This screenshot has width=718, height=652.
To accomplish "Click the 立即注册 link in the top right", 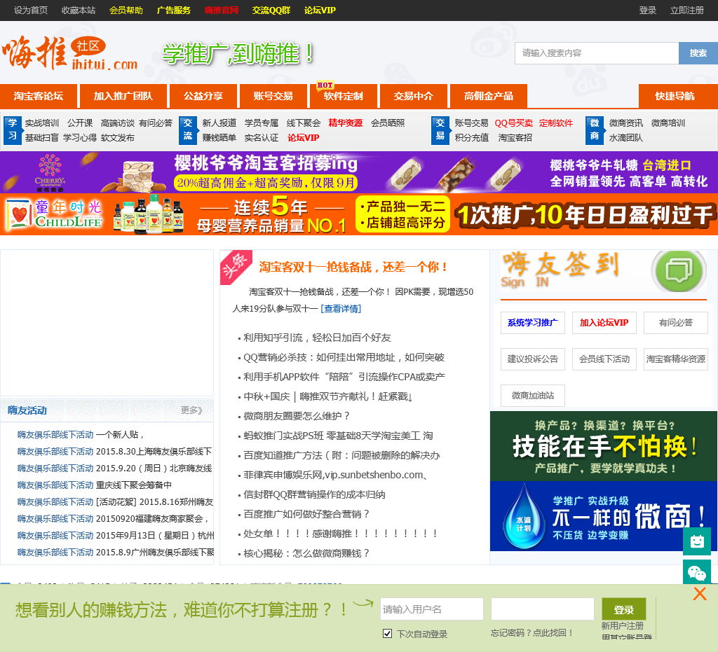I will [x=687, y=10].
